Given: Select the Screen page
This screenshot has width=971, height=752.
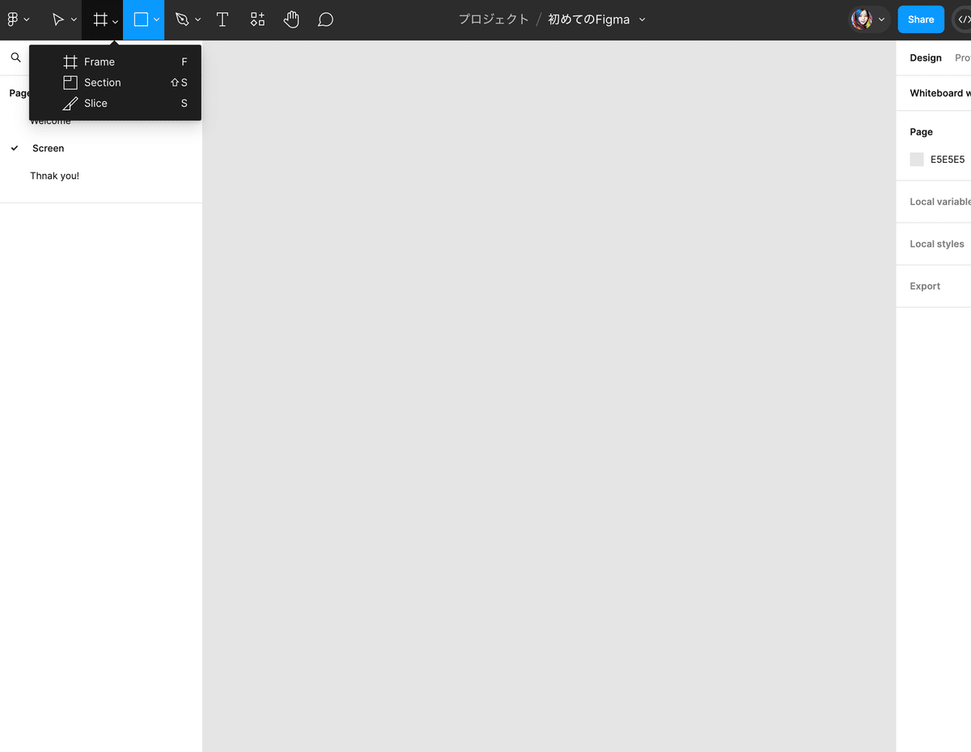Looking at the screenshot, I should [48, 148].
